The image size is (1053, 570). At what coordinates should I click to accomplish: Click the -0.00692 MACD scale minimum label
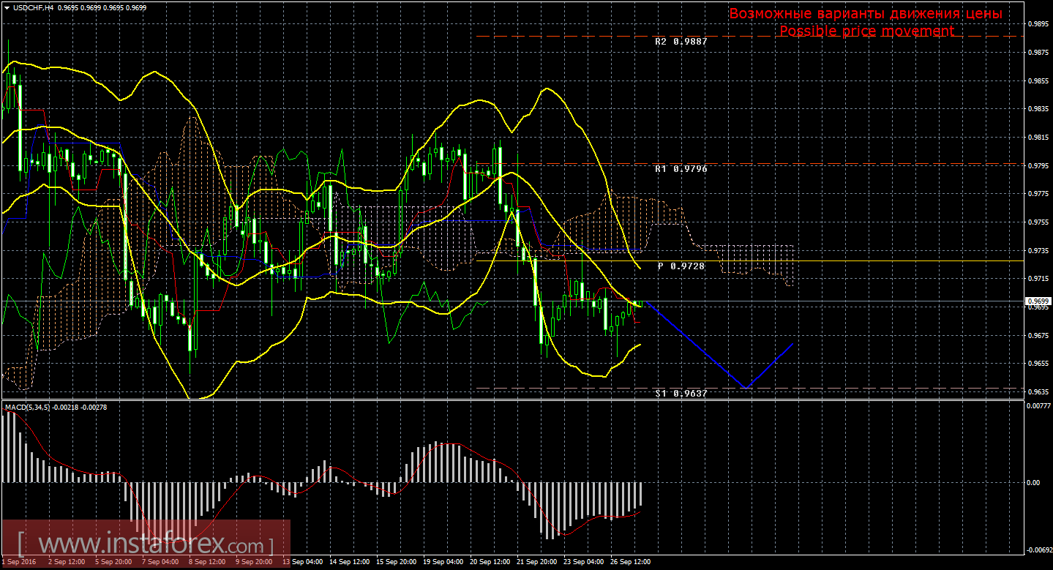click(1036, 550)
